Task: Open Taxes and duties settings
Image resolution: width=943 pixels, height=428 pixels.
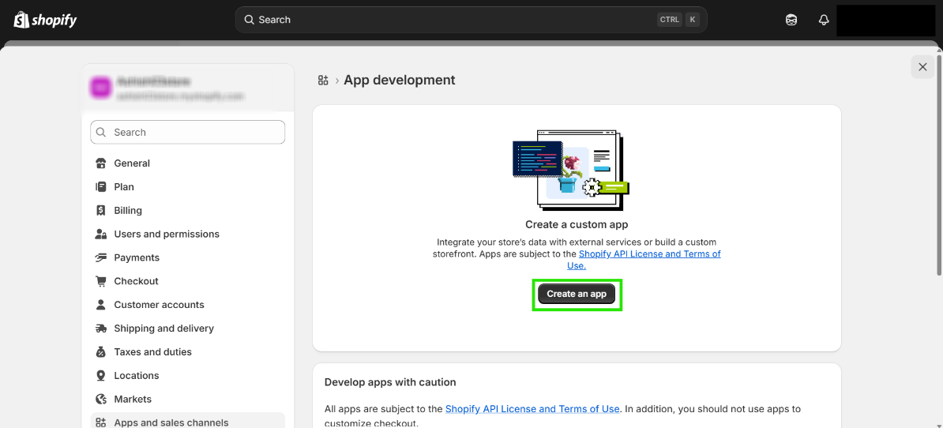Action: point(152,352)
